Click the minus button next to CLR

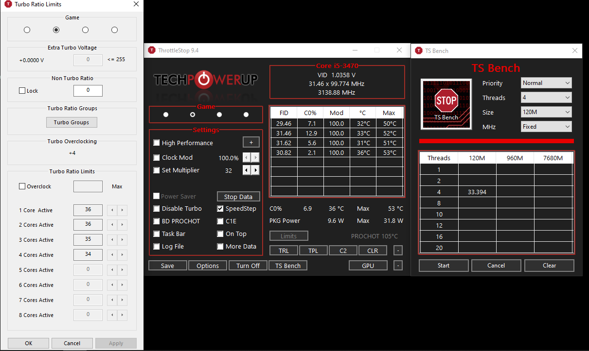398,251
